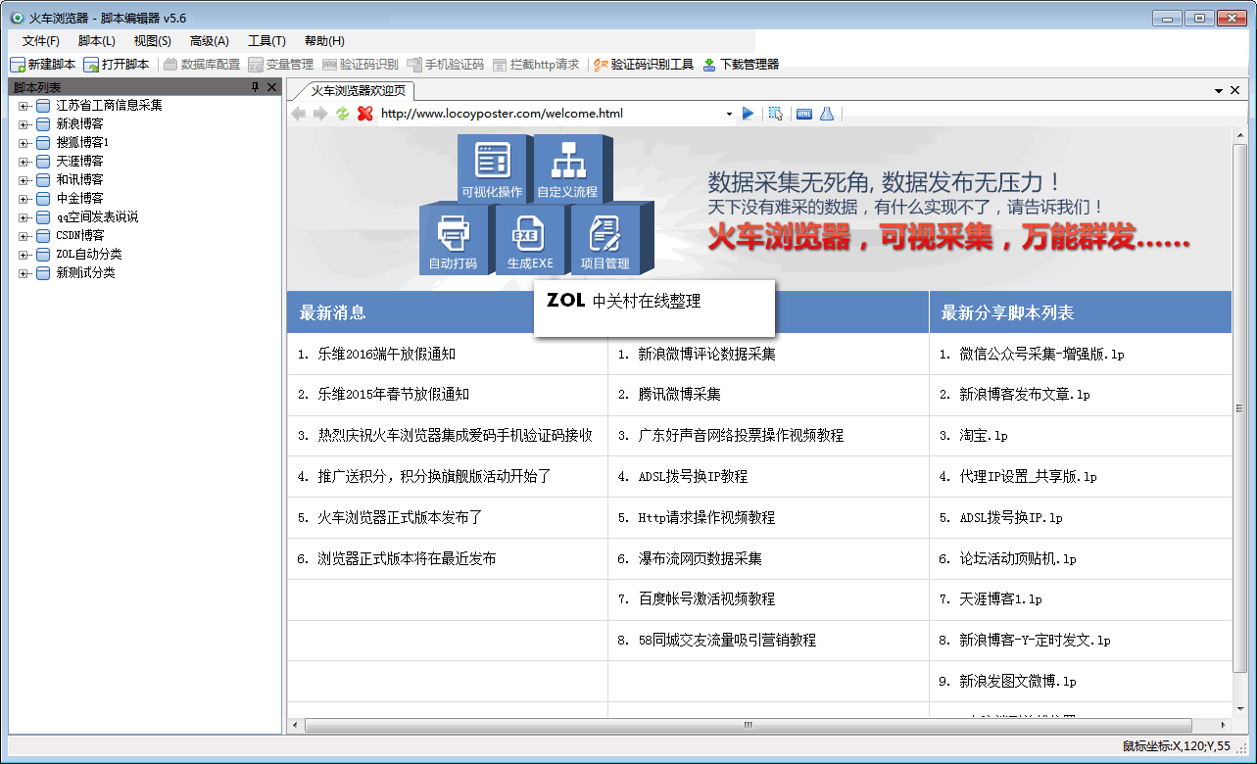
Task: Select ZOL自动分类 in the script list
Action: pyautogui.click(x=89, y=255)
